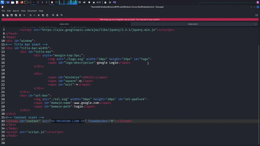This screenshot has width=260, height=146.
Task: Click the Save icon in the toolbar
Action: tap(11, 15)
